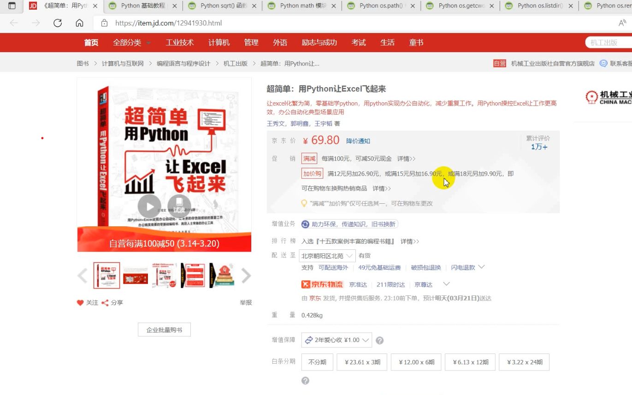This screenshot has height=395, width=632.
Task: Show next product thumbnails arrow
Action: click(246, 276)
